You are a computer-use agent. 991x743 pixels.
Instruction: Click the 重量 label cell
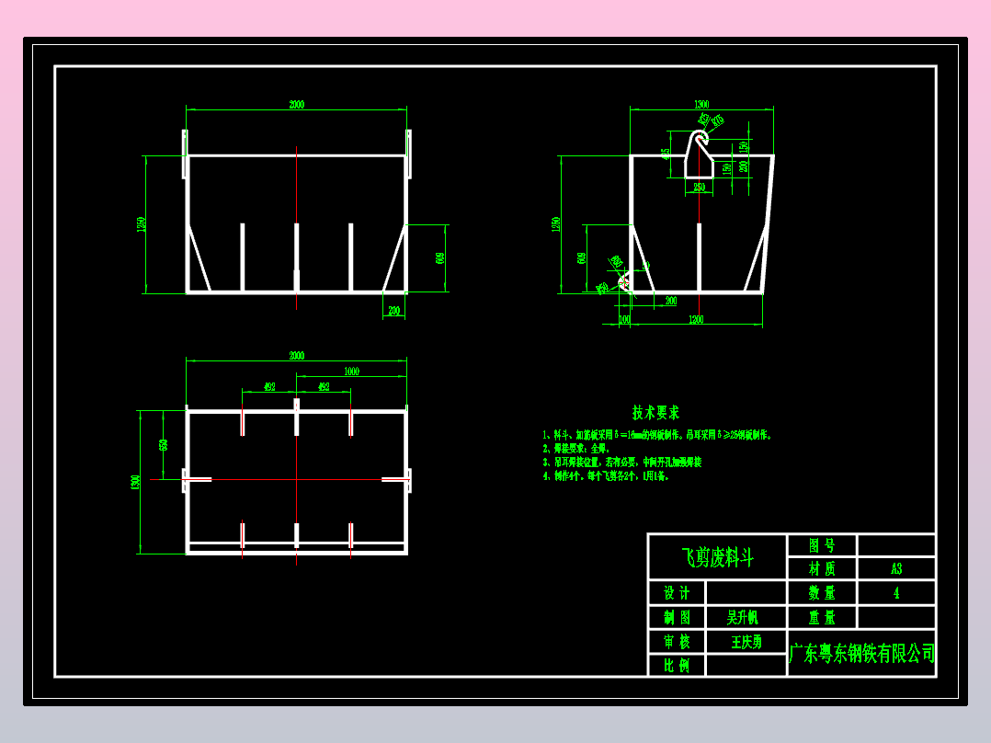(822, 617)
